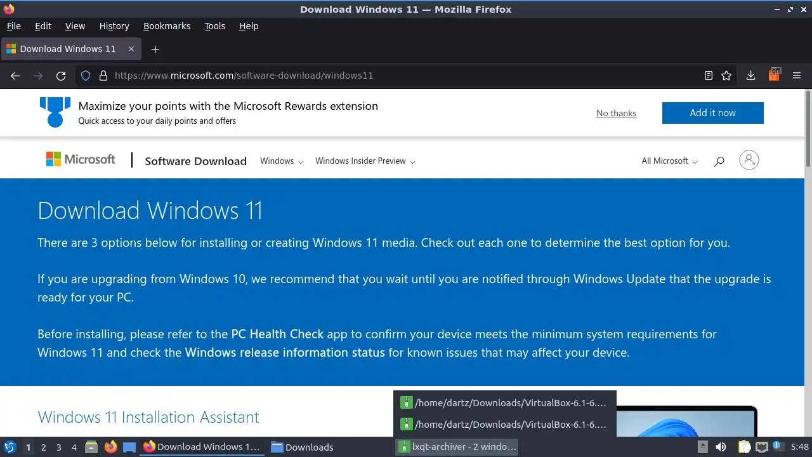
Task: View site security via the padlock icon
Action: (103, 76)
